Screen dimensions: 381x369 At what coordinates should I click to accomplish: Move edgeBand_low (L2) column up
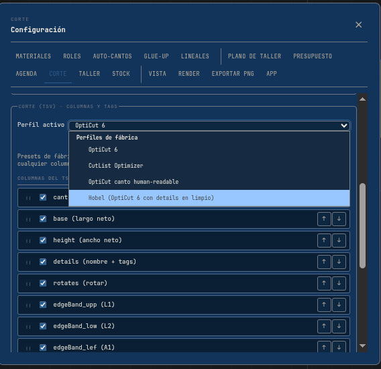[324, 326]
